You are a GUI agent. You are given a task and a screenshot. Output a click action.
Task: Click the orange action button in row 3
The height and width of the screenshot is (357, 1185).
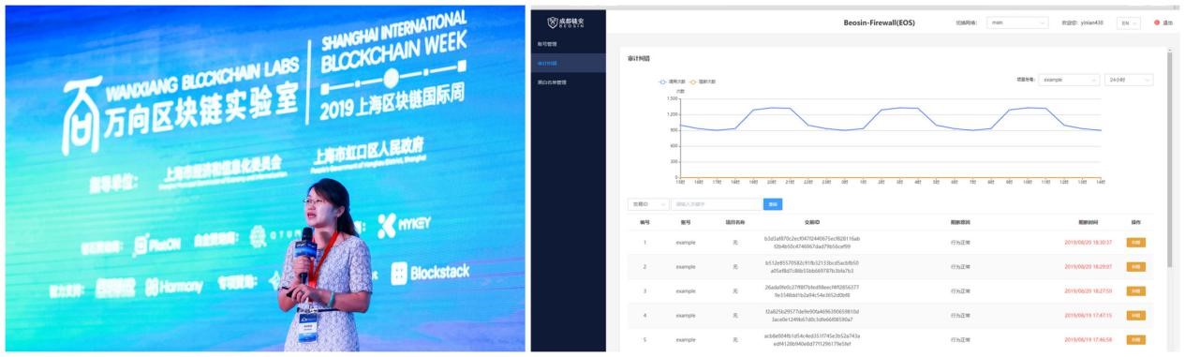coord(1136,290)
